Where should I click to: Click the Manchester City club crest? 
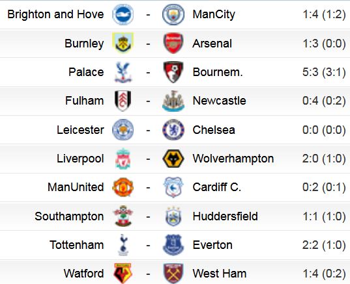pos(173,14)
